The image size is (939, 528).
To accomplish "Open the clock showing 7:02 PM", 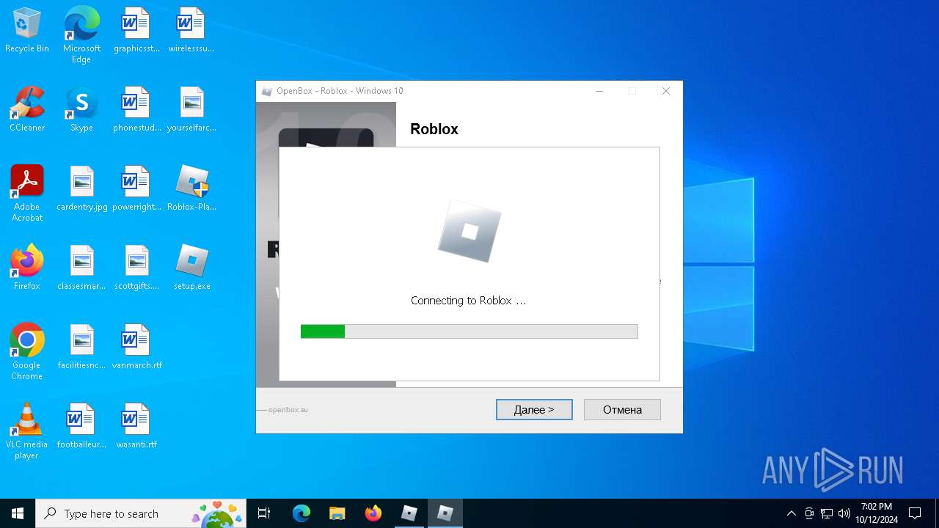I will pyautogui.click(x=877, y=513).
